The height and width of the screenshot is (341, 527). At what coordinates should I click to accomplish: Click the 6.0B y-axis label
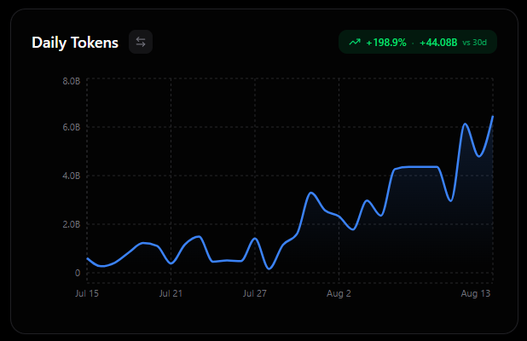(x=72, y=127)
